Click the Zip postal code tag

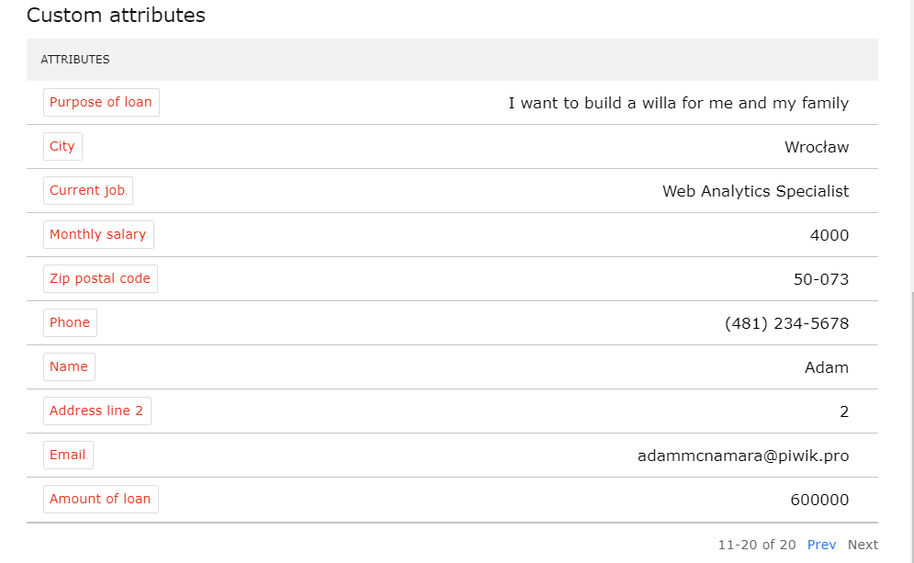click(x=100, y=278)
